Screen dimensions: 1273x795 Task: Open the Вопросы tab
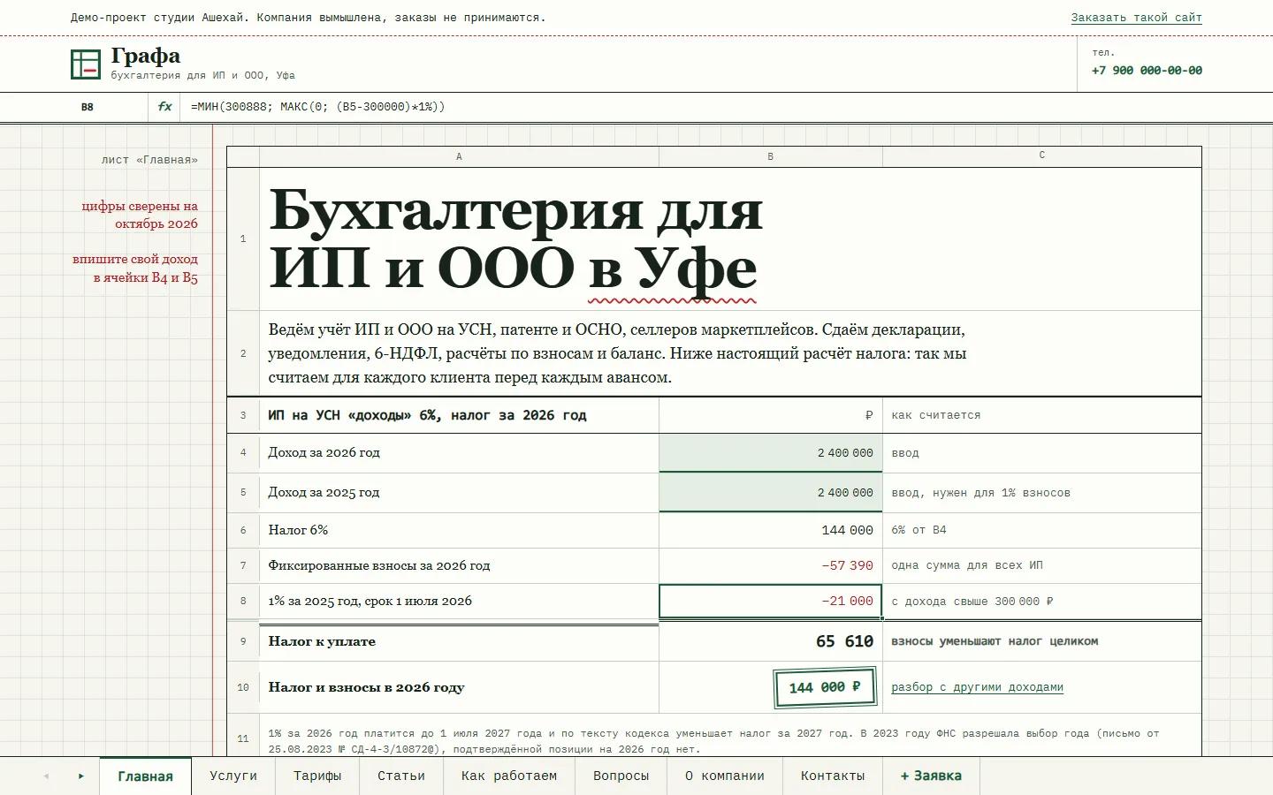621,776
